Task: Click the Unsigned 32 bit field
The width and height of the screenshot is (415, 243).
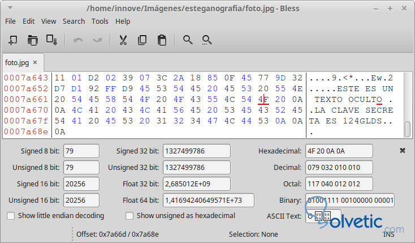Action: [x=197, y=168]
